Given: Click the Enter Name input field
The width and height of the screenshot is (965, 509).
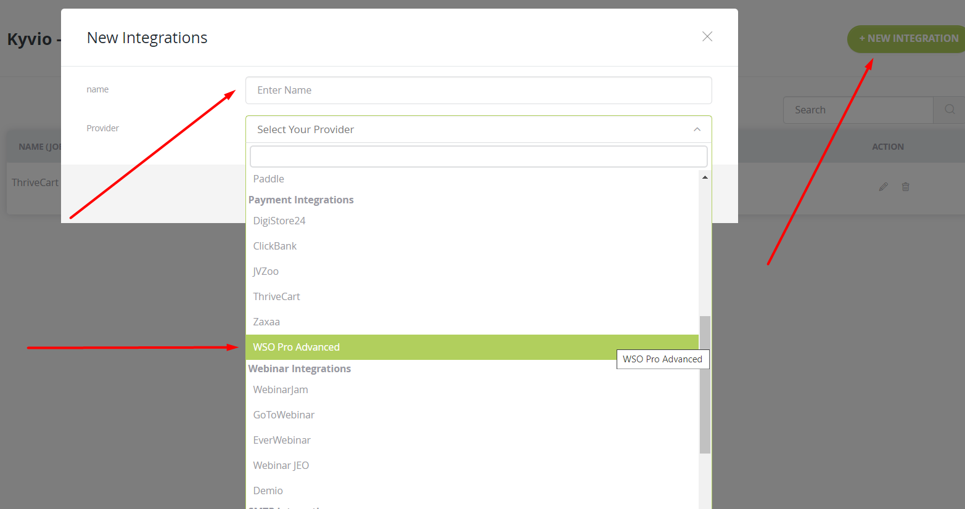Looking at the screenshot, I should click(x=478, y=90).
